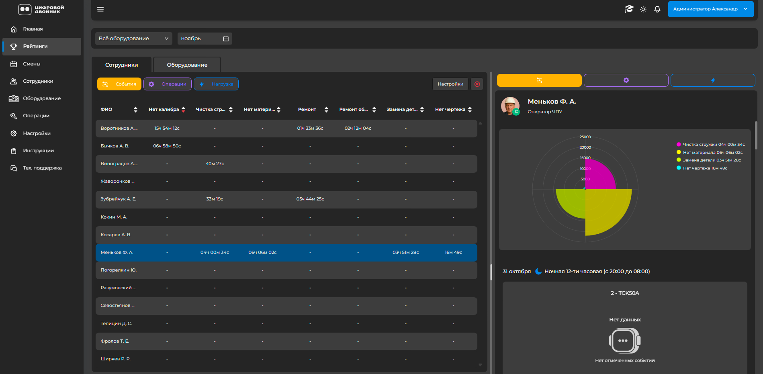Toggle the События filter button
The width and height of the screenshot is (763, 374).
[119, 84]
